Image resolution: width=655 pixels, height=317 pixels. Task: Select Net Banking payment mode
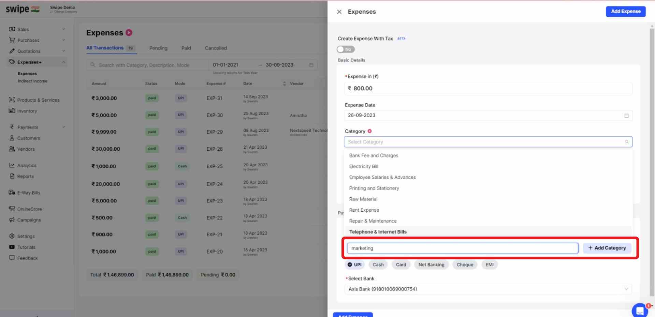coord(431,265)
